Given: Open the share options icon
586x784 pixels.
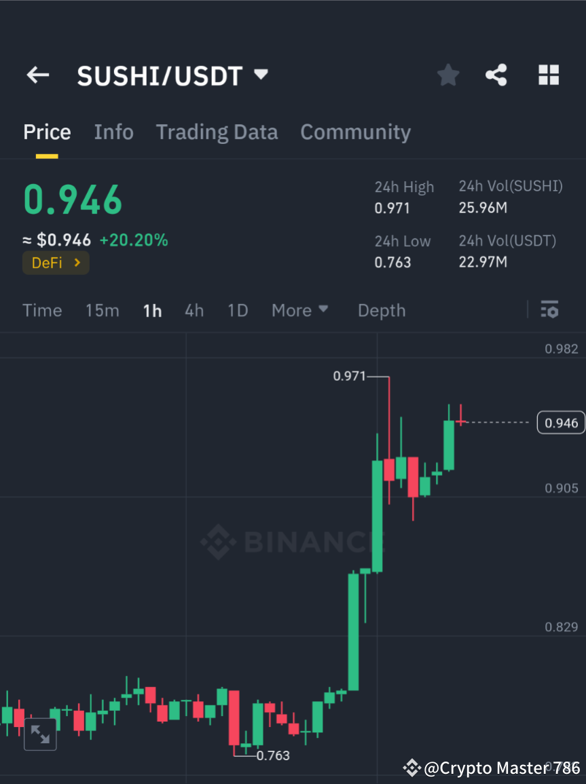Looking at the screenshot, I should pyautogui.click(x=496, y=75).
